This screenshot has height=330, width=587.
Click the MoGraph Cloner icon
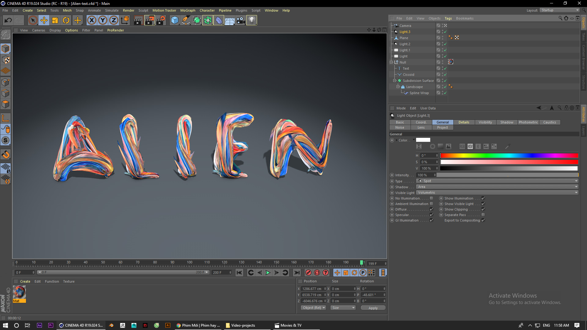pyautogui.click(x=208, y=20)
